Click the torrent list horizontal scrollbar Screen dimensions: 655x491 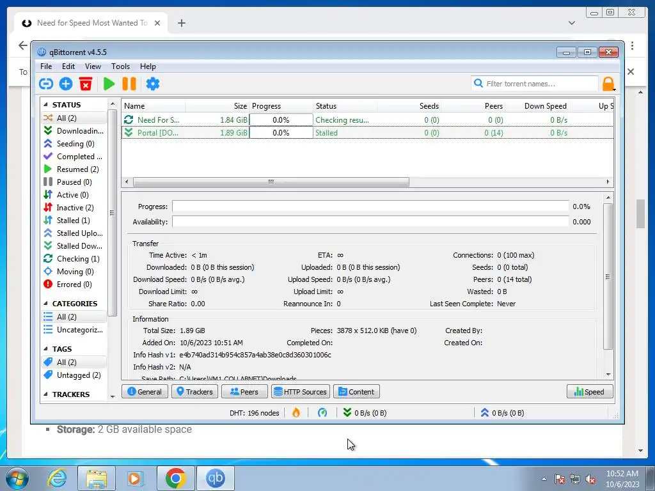pos(271,182)
